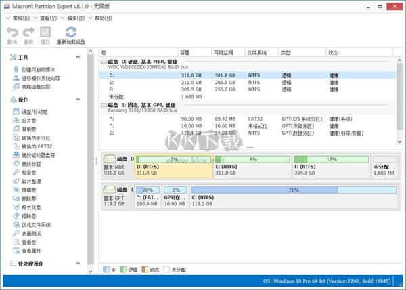Open 创建可启动媒体 bootable media tool
The image size is (406, 290).
pyautogui.click(x=35, y=70)
